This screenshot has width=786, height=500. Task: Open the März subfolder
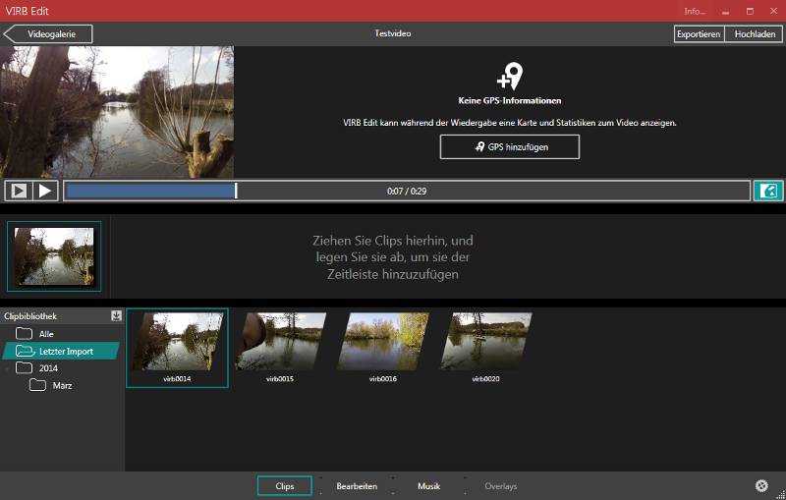pos(61,385)
